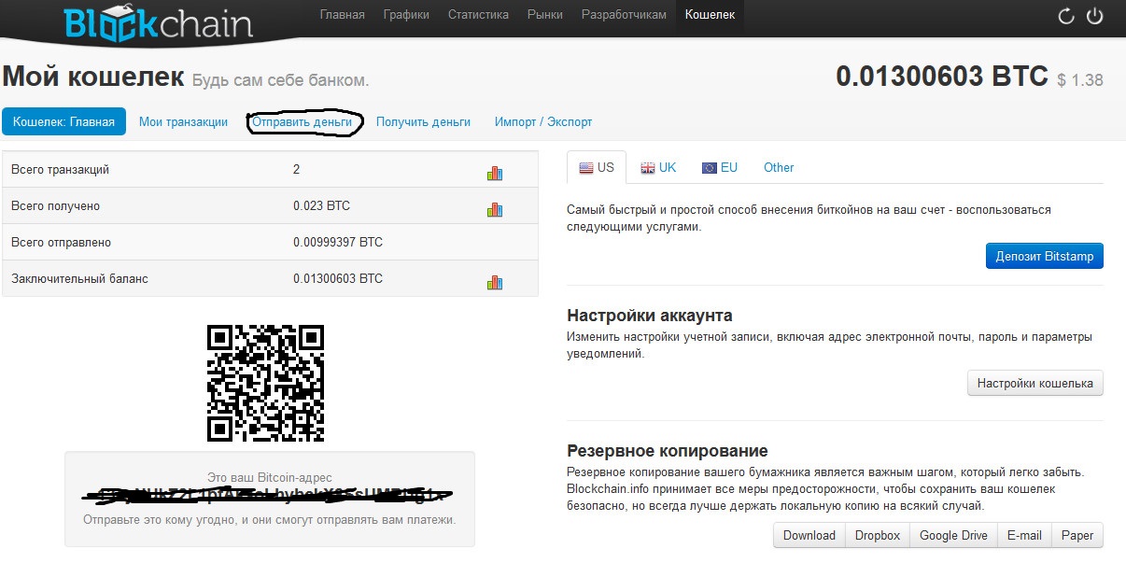Back up wallet to Google Drive

(953, 535)
